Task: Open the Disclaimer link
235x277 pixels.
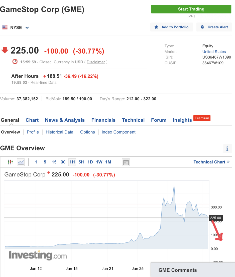Action: tap(96, 62)
